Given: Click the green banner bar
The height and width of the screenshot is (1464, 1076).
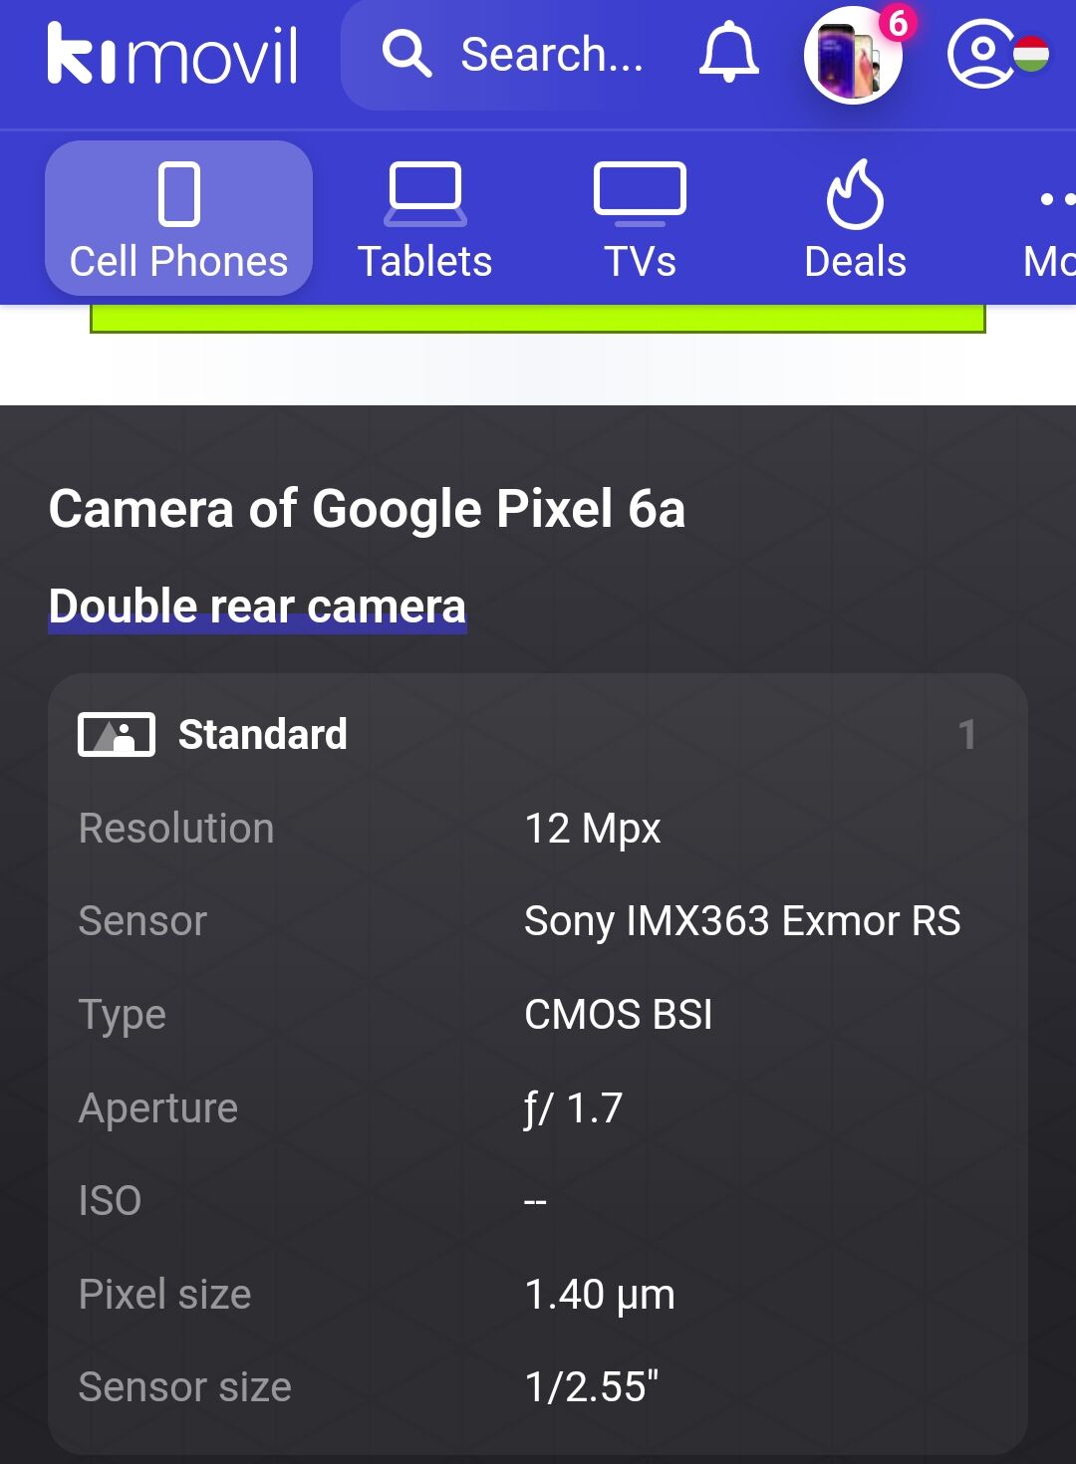Looking at the screenshot, I should tap(538, 319).
